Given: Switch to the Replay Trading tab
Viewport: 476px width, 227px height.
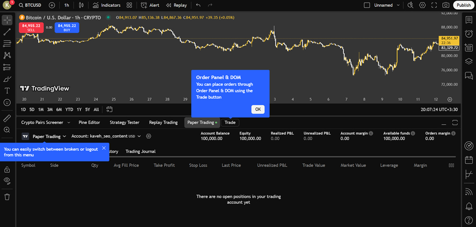Looking at the screenshot, I should click(164, 122).
